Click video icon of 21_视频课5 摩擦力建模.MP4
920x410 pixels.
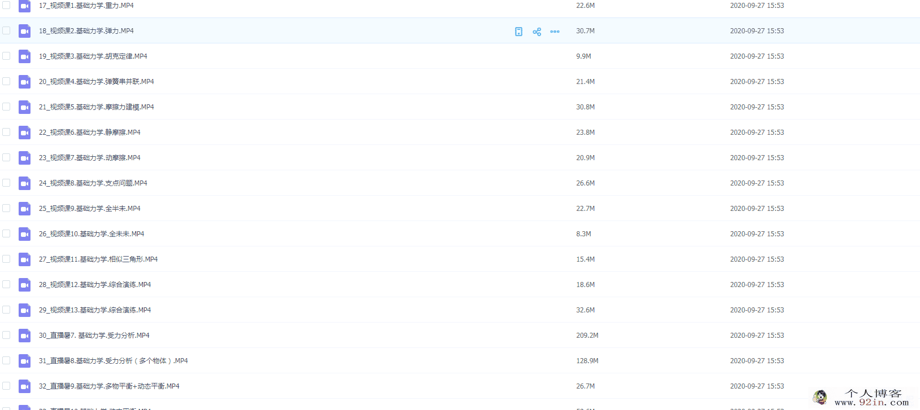pos(24,107)
